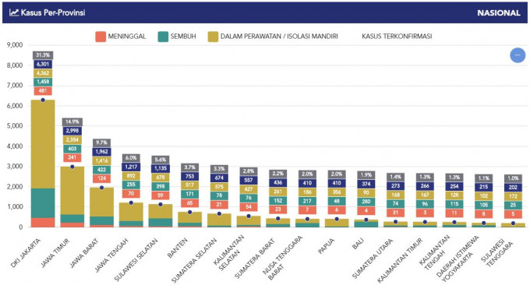Click the Jawa Timur confirmed-case dot marker

click(72, 167)
